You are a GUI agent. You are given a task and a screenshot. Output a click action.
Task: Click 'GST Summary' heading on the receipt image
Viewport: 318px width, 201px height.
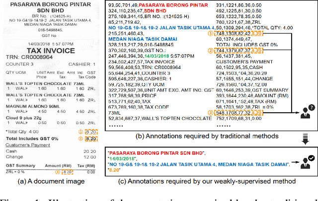20,166
